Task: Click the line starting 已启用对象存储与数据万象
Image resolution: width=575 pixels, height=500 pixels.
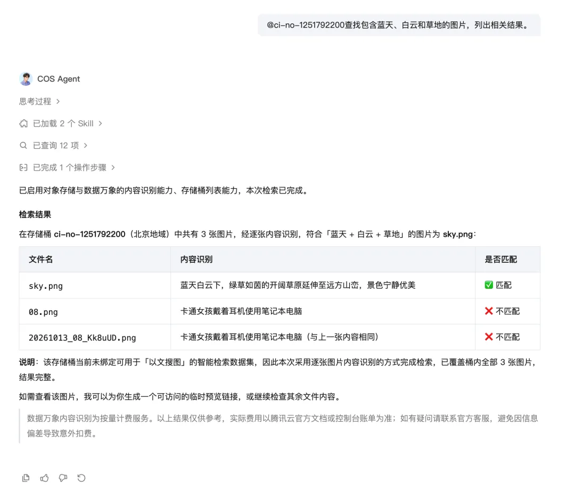Action: coord(165,190)
